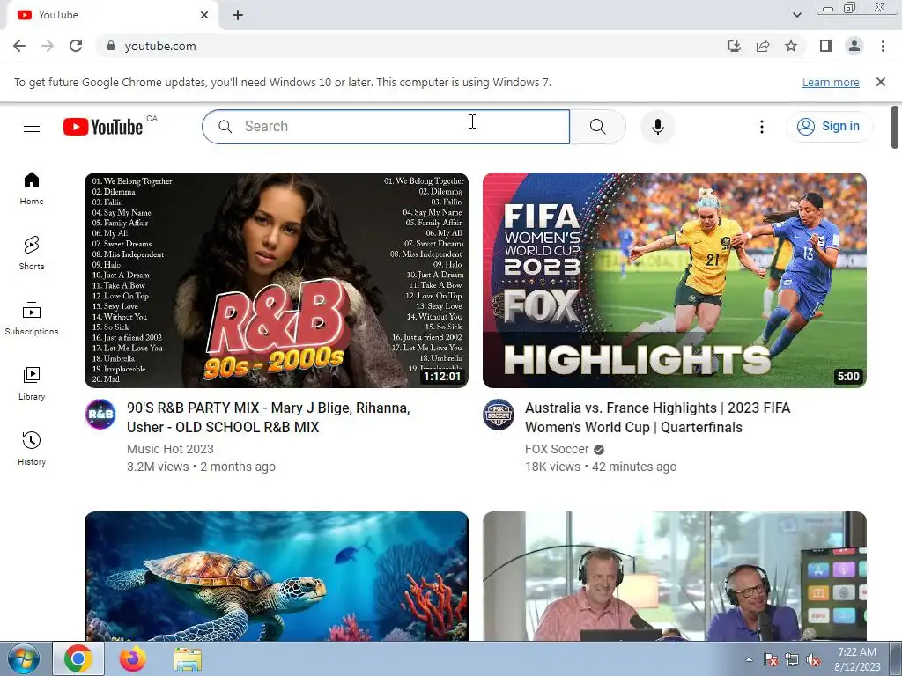Open Chrome three-dot menu
This screenshot has width=902, height=676.
883,46
